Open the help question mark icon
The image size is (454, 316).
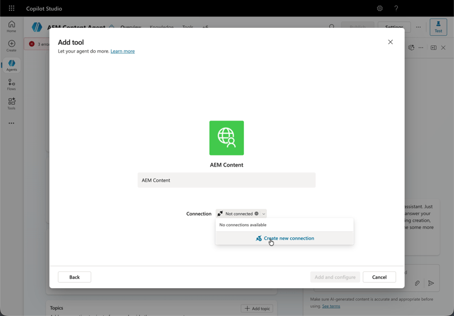[396, 8]
